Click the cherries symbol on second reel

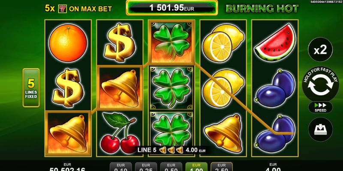(x=120, y=133)
